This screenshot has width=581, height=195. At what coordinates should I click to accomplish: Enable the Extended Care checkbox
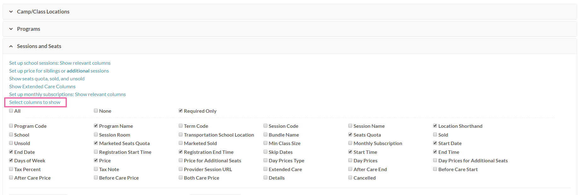click(265, 169)
